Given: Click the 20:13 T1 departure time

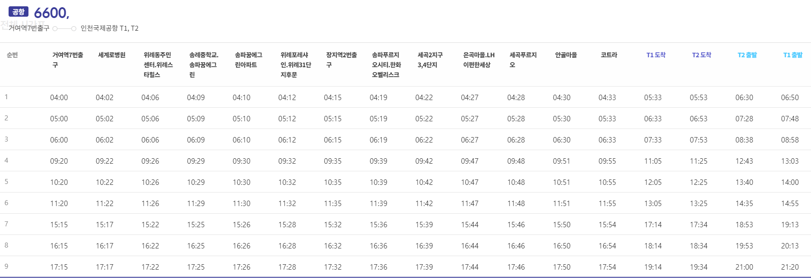Looking at the screenshot, I should [x=790, y=246].
